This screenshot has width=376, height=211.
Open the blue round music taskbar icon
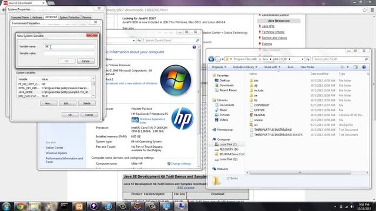108,206
